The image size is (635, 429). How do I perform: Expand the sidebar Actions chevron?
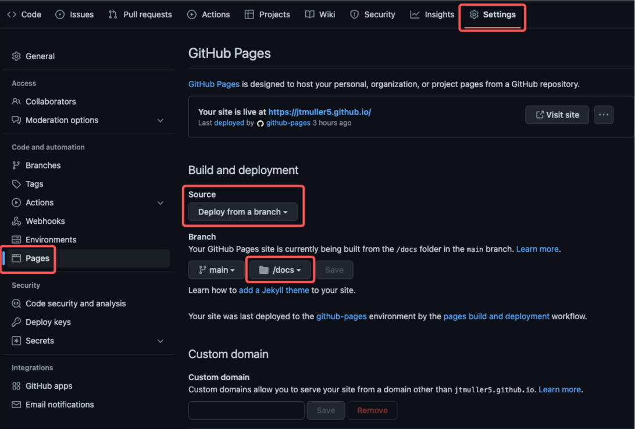pos(160,203)
